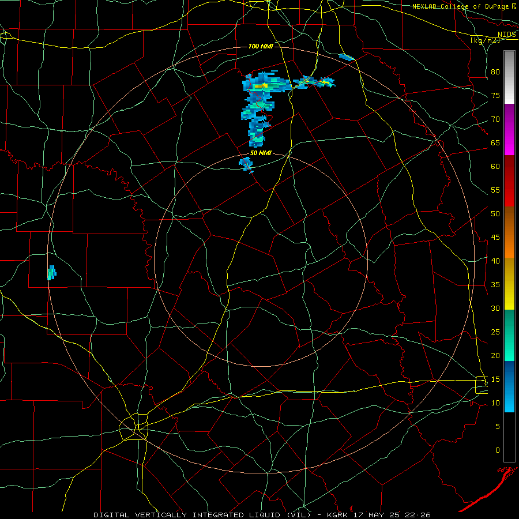Click the 80 value on the scale
Viewport: 519px width, 519px height.
pyautogui.click(x=495, y=72)
